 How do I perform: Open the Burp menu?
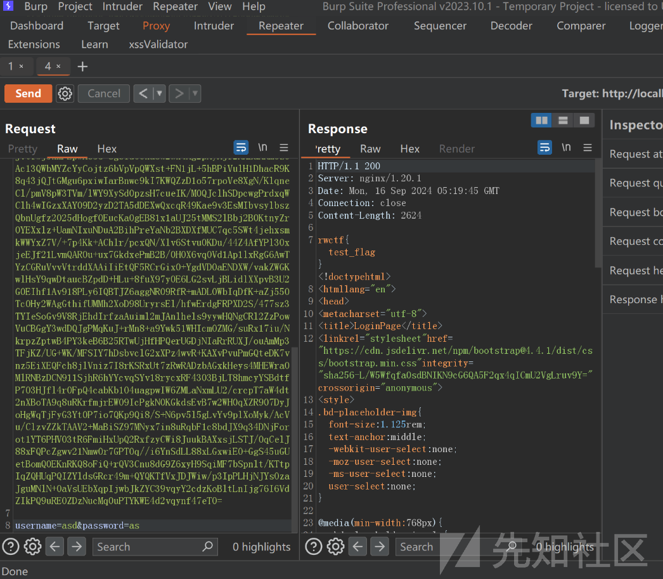(36, 6)
